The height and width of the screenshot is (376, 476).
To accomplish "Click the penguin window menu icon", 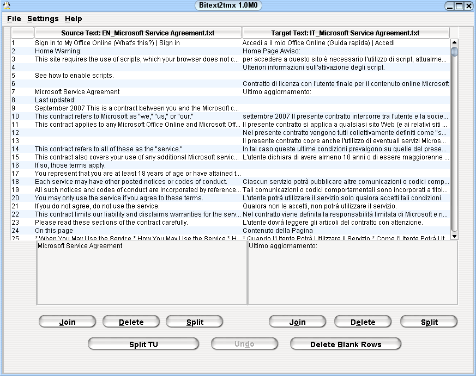I will (x=7, y=5).
